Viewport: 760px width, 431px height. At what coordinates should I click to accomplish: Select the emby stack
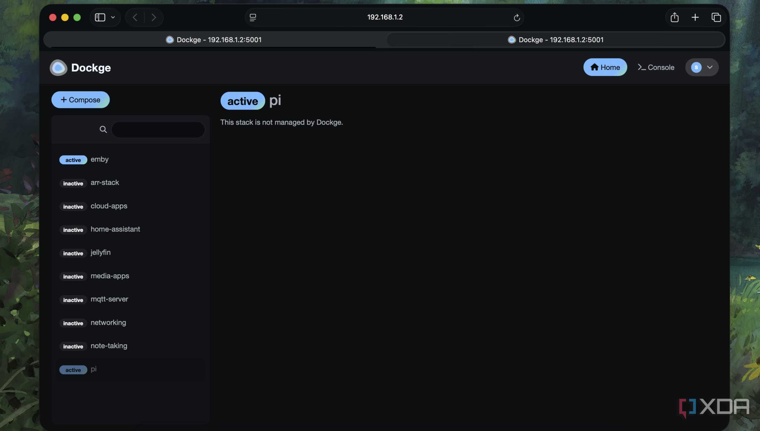pos(131,159)
